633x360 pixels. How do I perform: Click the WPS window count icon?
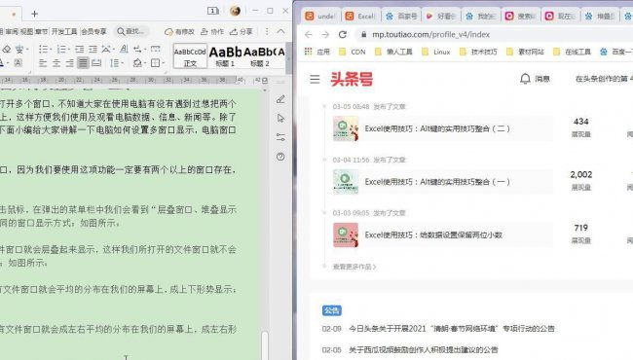coord(212,11)
